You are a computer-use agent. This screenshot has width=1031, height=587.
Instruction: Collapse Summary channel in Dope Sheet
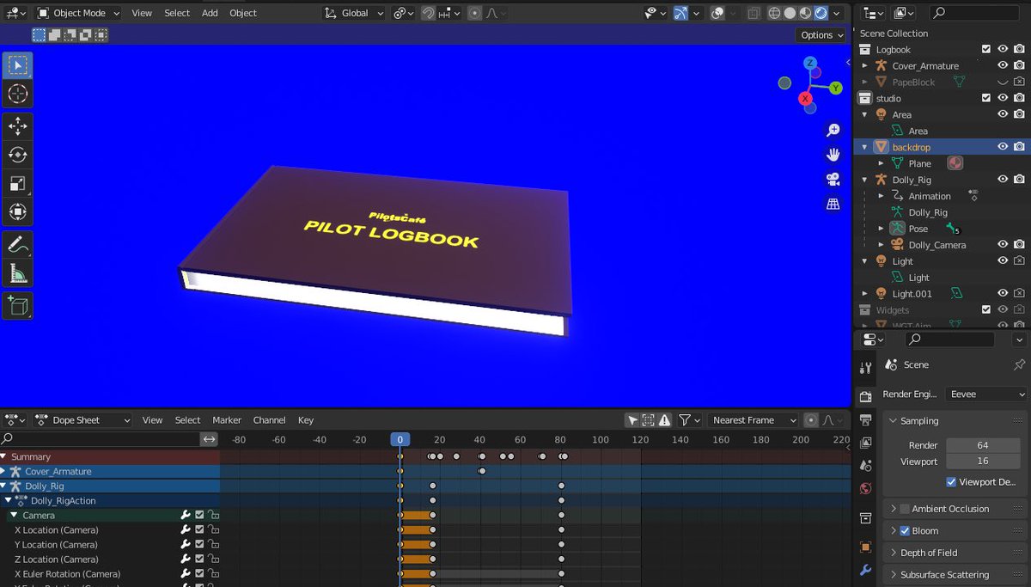3,457
